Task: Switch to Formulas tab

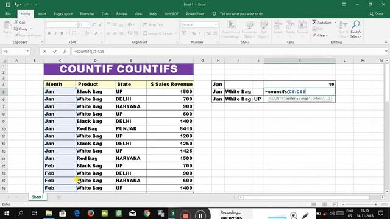Action: coord(87,14)
